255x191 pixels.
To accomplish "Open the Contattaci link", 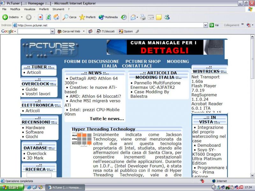I will [x=137, y=66].
